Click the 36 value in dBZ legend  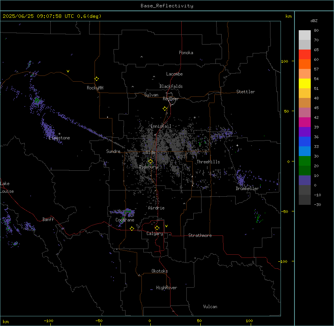[316, 137]
